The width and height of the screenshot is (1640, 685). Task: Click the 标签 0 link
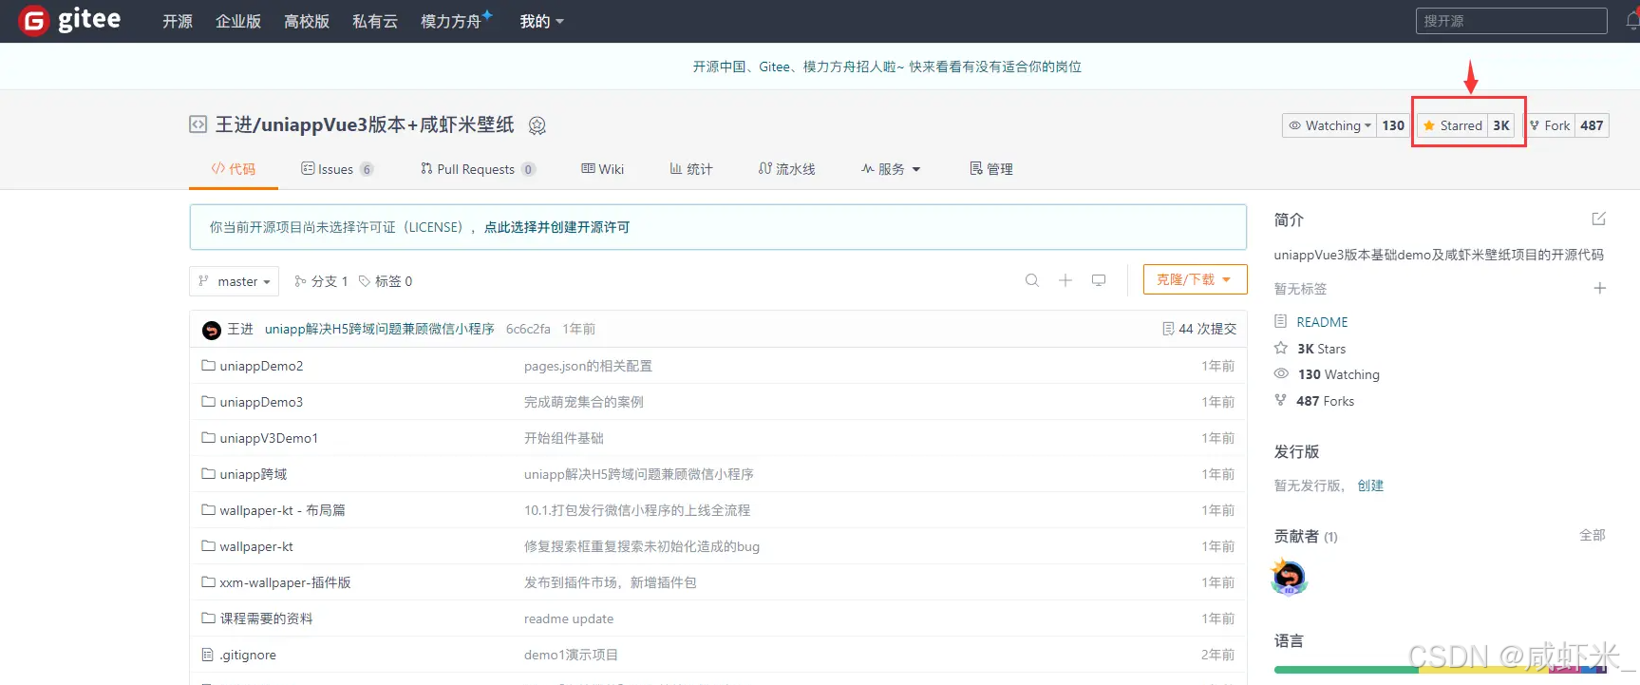pos(386,281)
